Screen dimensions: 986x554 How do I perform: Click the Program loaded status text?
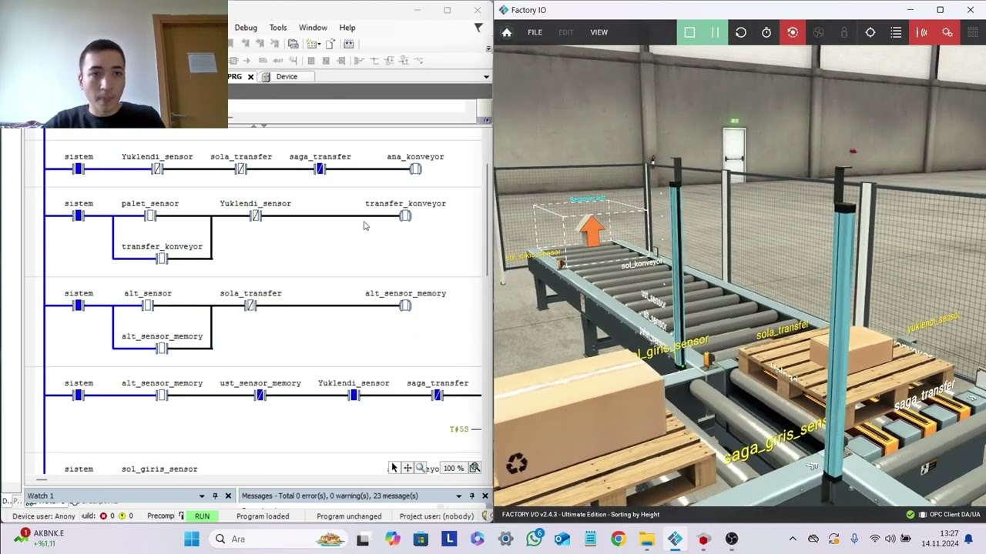(263, 516)
